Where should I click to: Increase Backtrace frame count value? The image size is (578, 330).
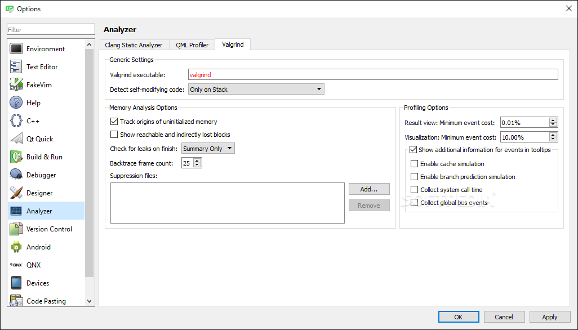coord(197,160)
